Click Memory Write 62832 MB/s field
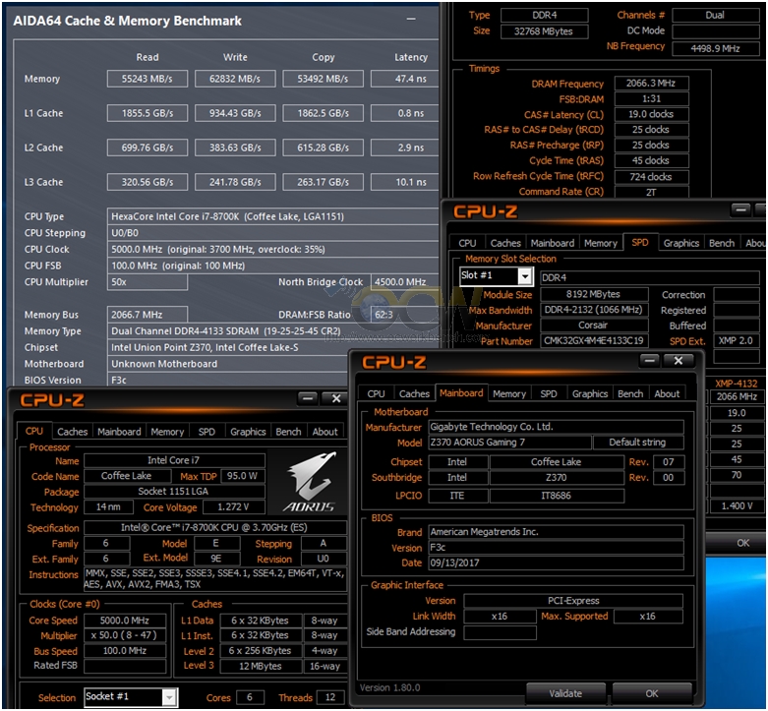 235,79
